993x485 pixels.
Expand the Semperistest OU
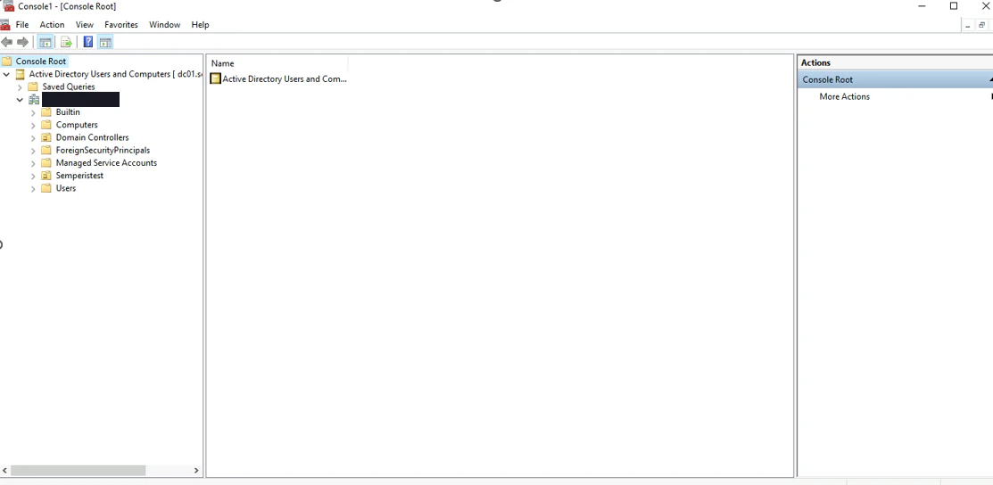point(33,176)
